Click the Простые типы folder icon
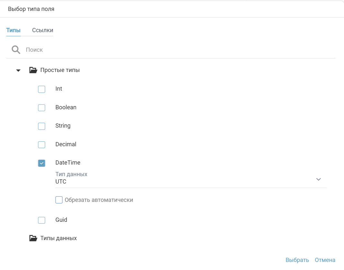This screenshot has height=270, width=344. pyautogui.click(x=33, y=70)
